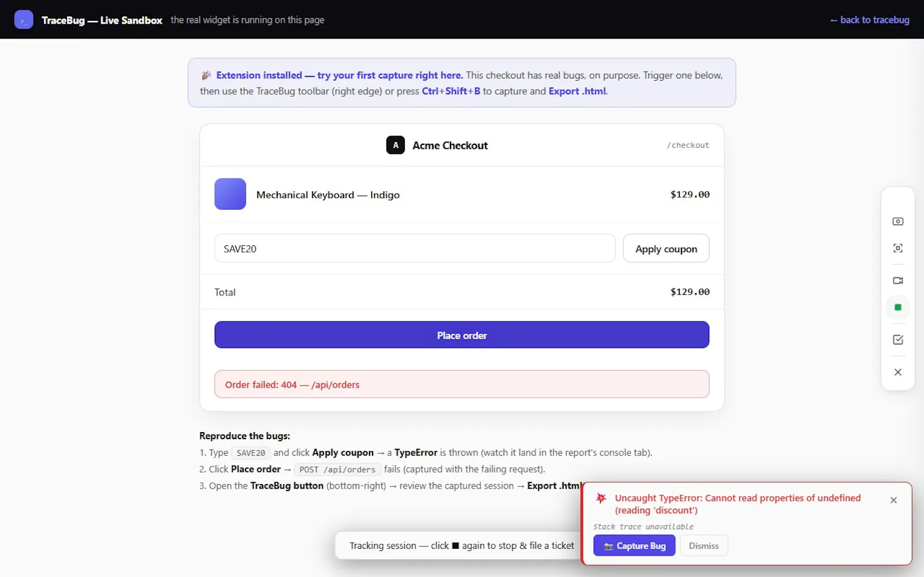Click the Acme 'A' logo badge

[396, 145]
